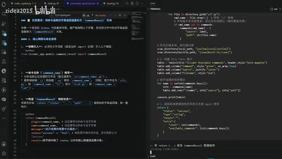This screenshot has width=282, height=159.
Task: Switch to the code_copilot.py tab
Action: coord(23,3)
